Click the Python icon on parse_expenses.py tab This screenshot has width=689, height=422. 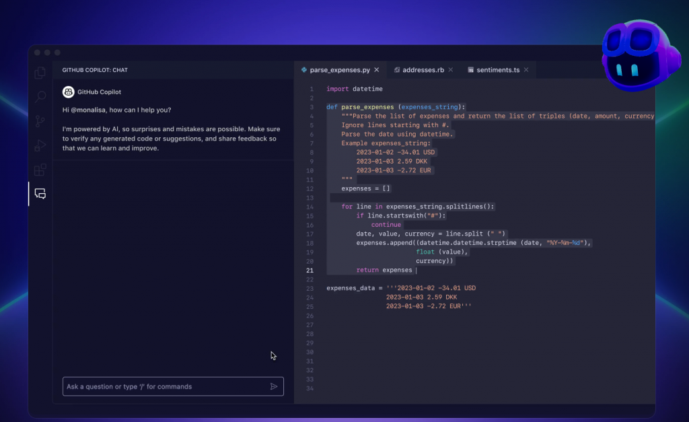pyautogui.click(x=304, y=69)
